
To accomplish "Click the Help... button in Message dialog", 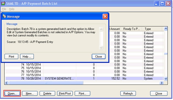I will click(27, 56).
